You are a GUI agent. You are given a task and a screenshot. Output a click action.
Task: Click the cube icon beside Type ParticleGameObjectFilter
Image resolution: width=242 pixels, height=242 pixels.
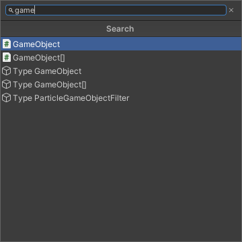click(x=6, y=98)
